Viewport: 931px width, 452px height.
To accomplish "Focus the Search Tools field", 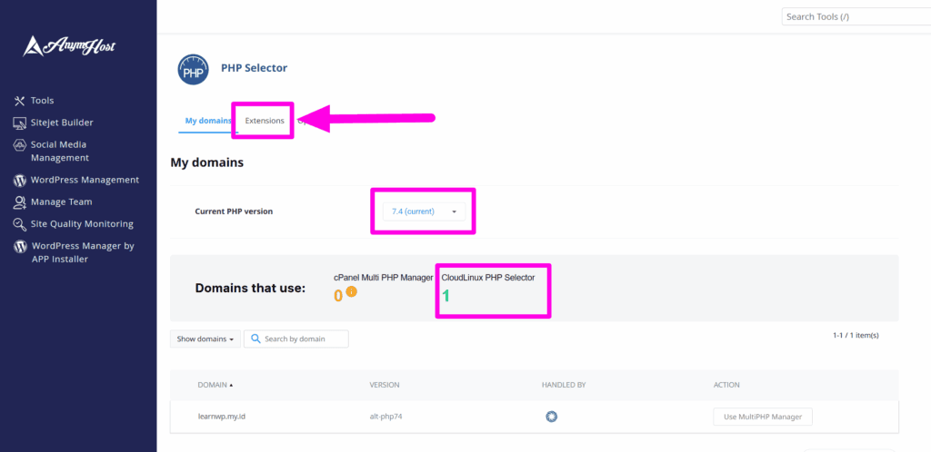I will click(856, 16).
